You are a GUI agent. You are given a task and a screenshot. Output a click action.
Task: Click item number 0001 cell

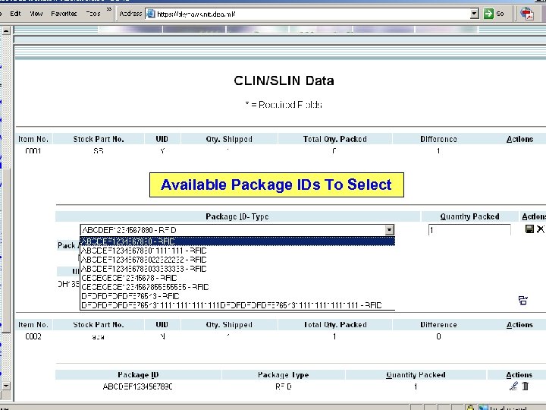pos(33,151)
